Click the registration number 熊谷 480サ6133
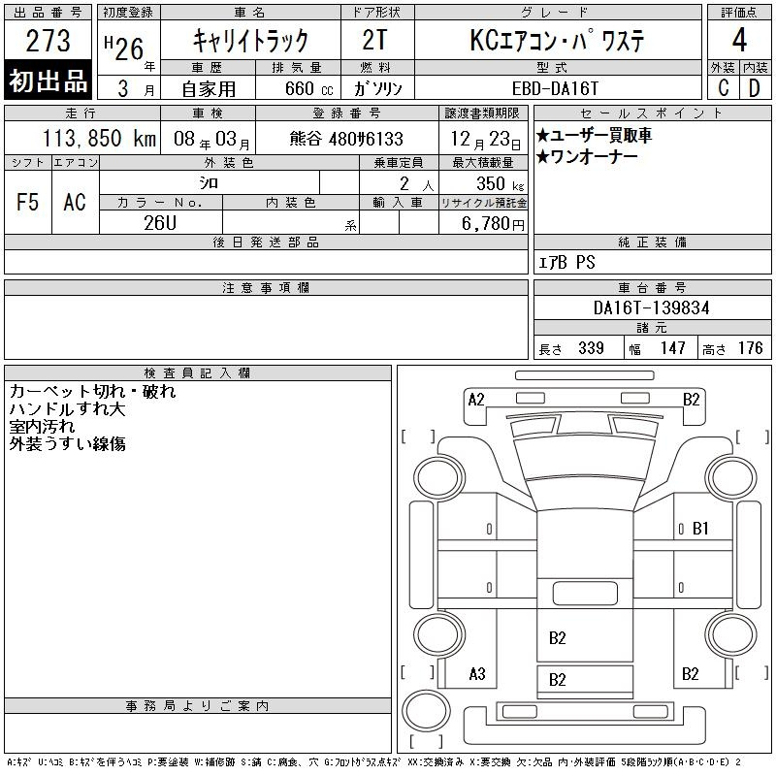Image resolution: width=776 pixels, height=776 pixels. [x=346, y=139]
